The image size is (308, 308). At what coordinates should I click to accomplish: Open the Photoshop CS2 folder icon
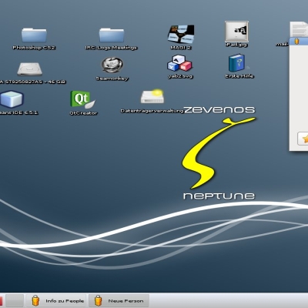pyautogui.click(x=34, y=35)
